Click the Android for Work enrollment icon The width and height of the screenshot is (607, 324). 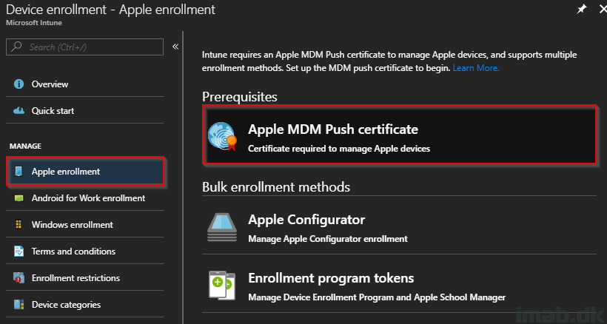[19, 198]
